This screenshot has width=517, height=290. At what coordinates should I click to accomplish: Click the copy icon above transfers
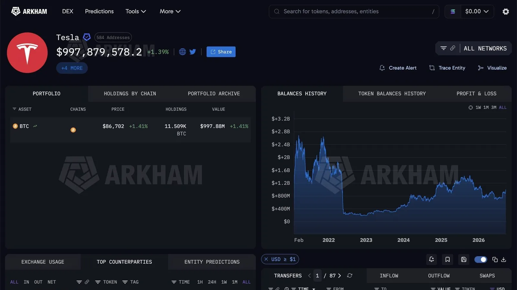click(x=495, y=259)
